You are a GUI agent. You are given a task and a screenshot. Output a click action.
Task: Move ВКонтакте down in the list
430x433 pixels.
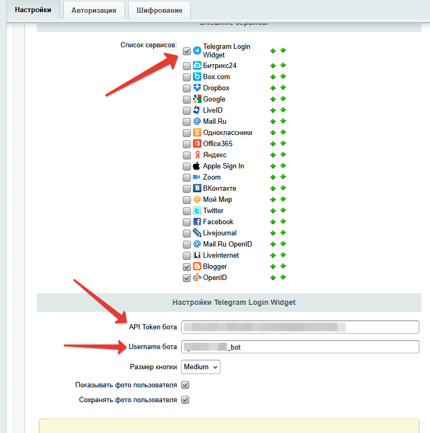pyautogui.click(x=283, y=188)
